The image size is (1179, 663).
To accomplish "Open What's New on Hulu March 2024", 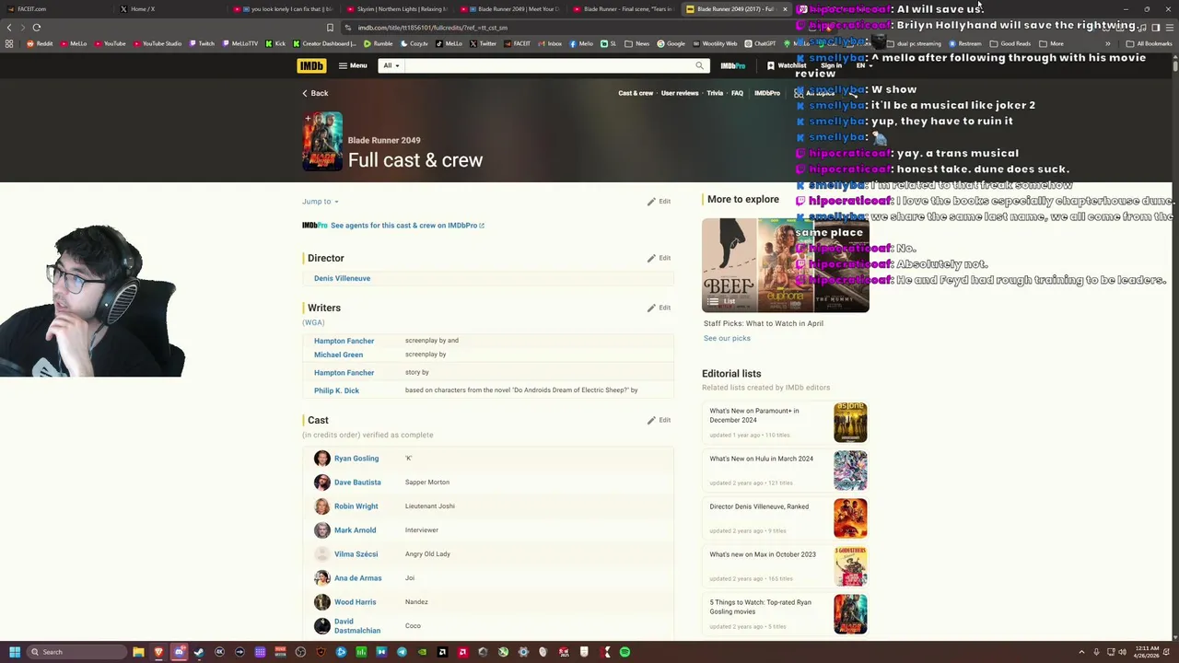I will [761, 459].
